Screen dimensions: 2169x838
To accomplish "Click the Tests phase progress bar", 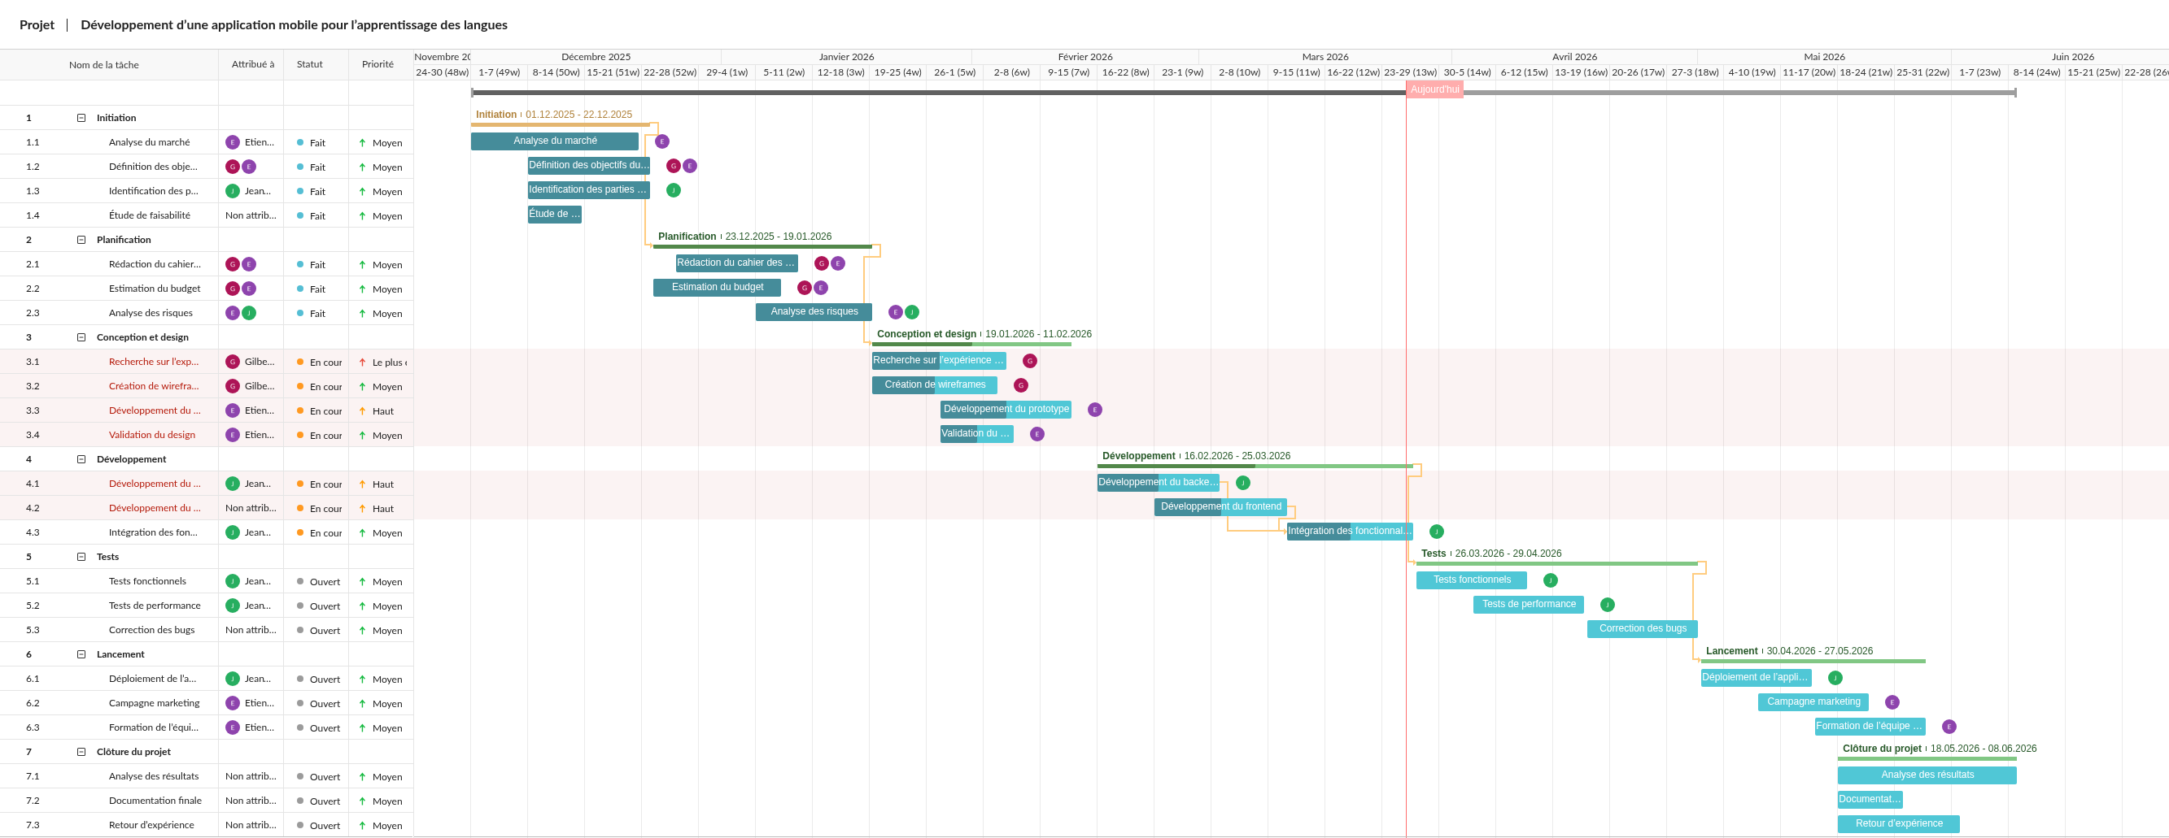I will [x=1556, y=564].
